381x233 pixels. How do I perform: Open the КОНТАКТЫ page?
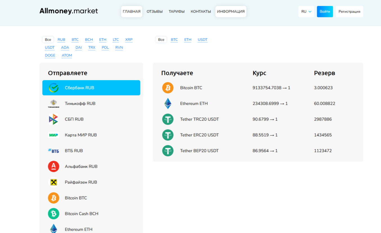pyautogui.click(x=201, y=12)
